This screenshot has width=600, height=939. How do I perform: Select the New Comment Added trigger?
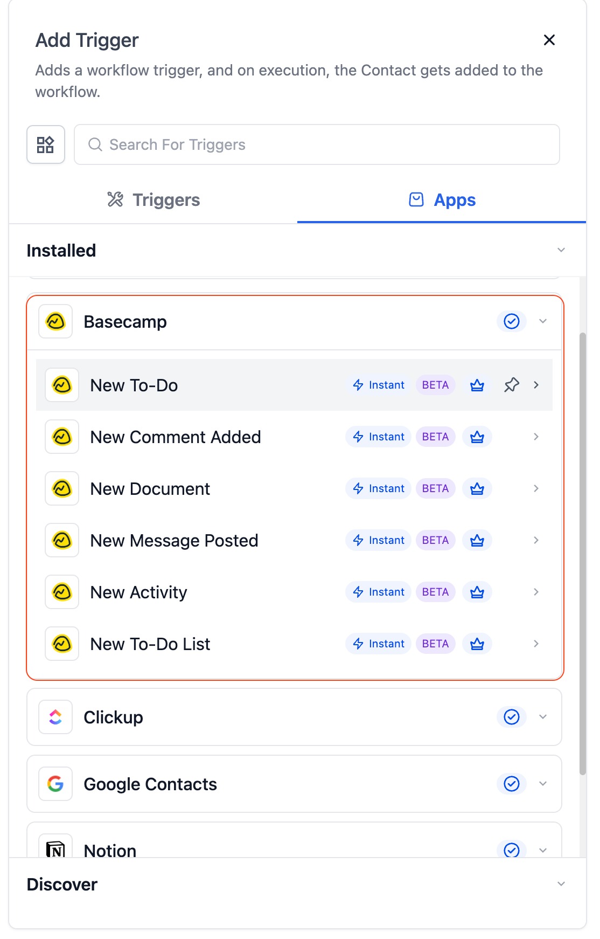[294, 437]
